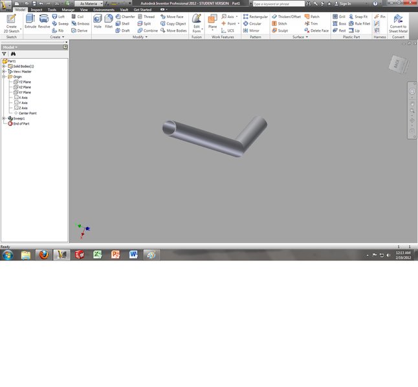Select the Boss plastic part tool

pyautogui.click(x=339, y=23)
